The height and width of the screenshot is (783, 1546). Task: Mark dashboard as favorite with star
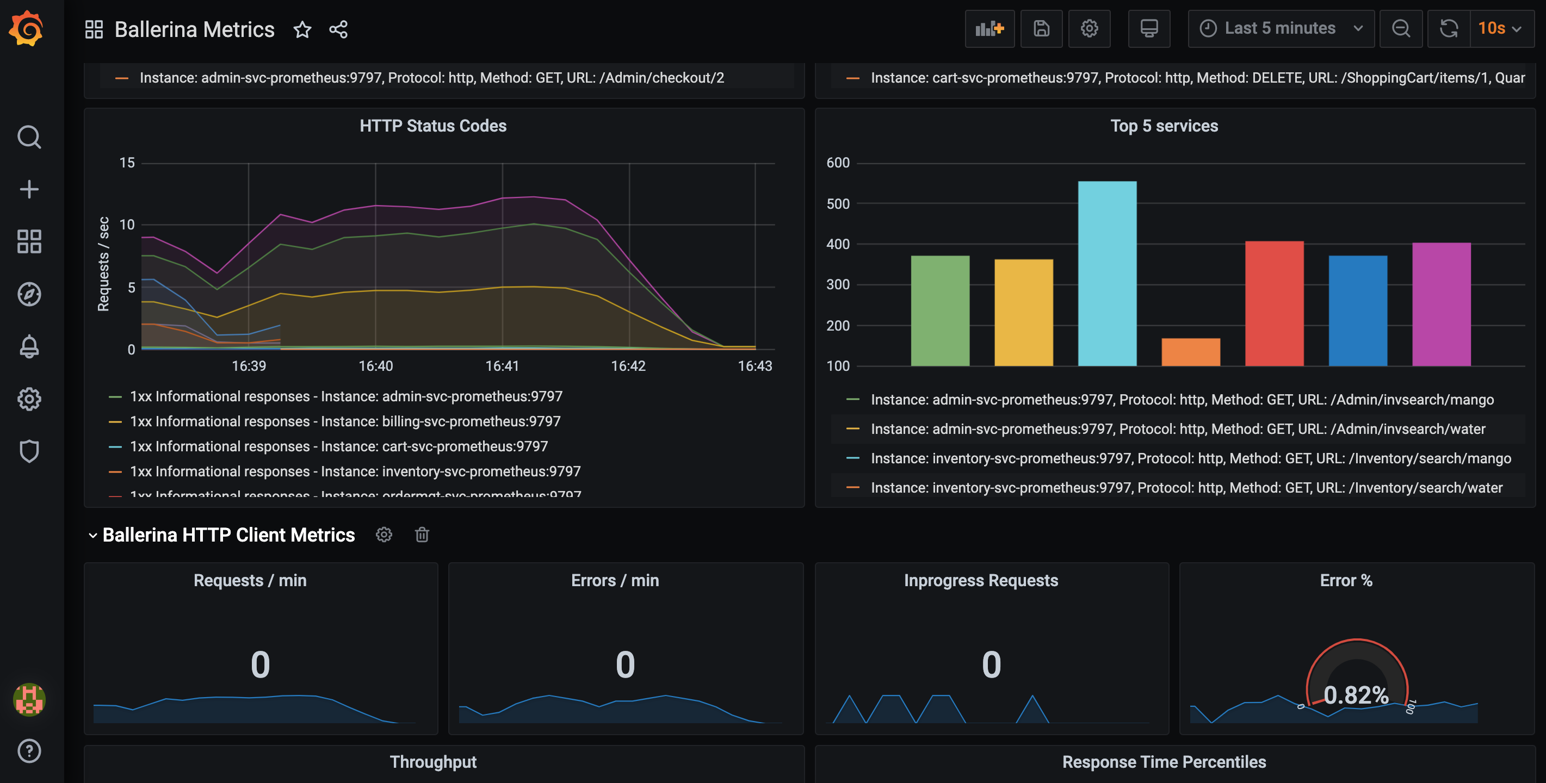coord(302,29)
